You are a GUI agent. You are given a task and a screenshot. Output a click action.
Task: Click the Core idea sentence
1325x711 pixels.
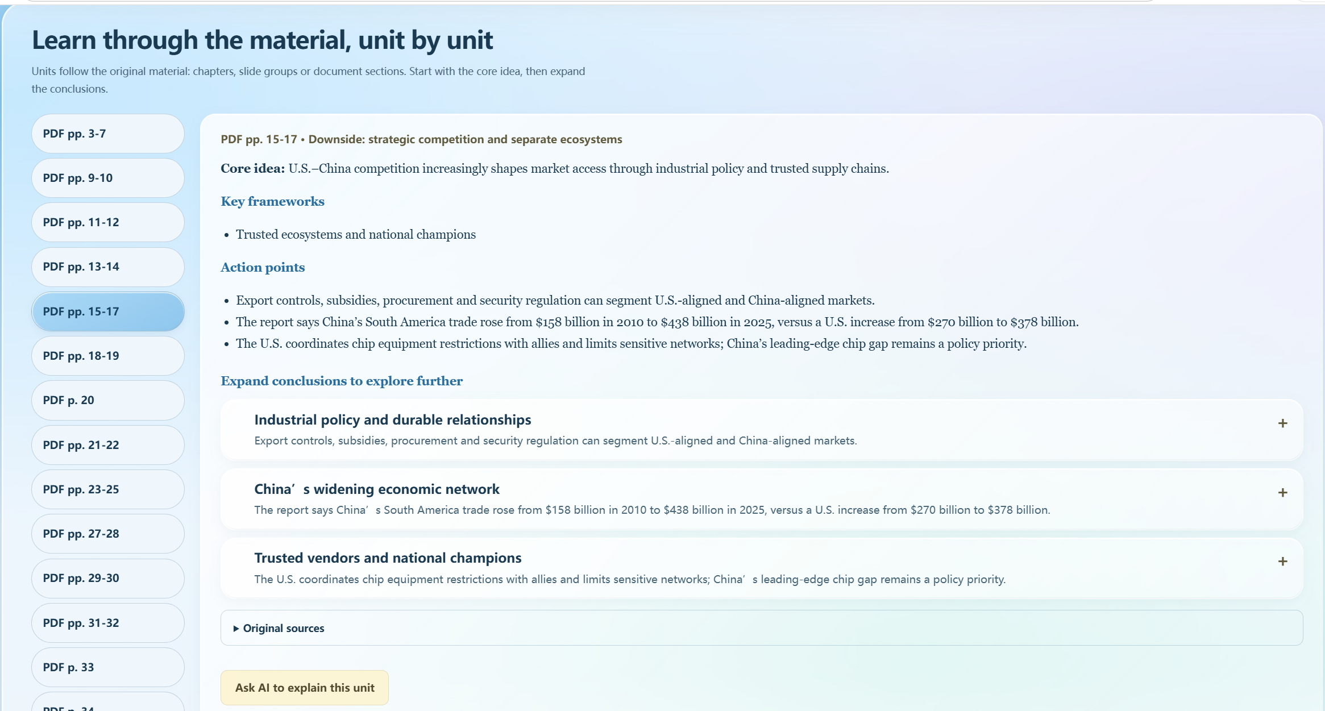tap(555, 169)
